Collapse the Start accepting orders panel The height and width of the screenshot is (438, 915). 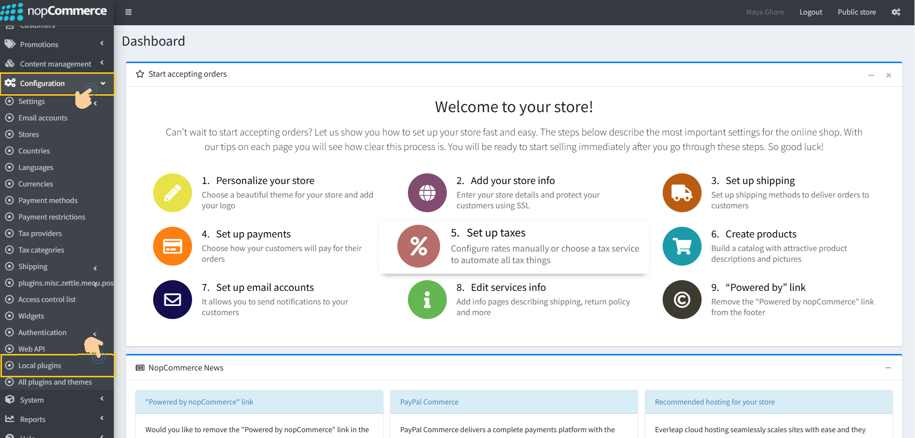871,75
